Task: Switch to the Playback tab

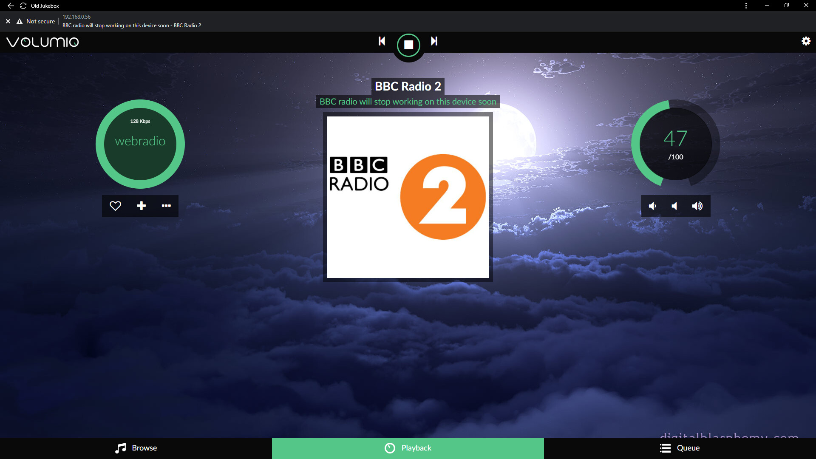Action: pos(408,448)
